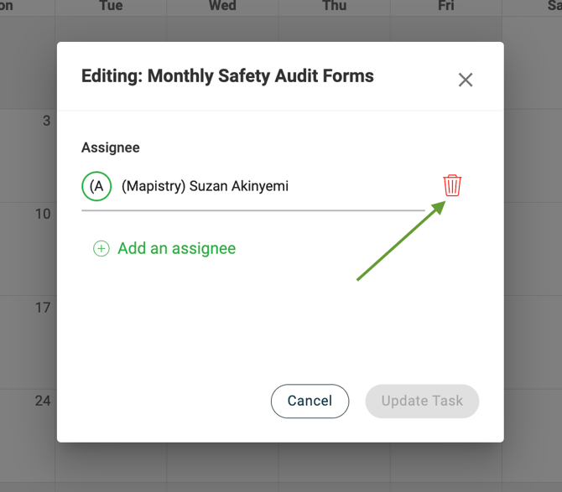Screen dimensions: 562x492
Task: Click the partially visible Mon column header
Action: [x=7, y=5]
